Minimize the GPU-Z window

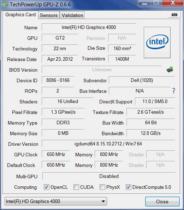point(144,3)
